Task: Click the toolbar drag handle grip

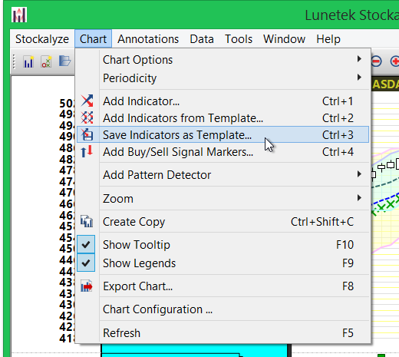Action: [14, 61]
